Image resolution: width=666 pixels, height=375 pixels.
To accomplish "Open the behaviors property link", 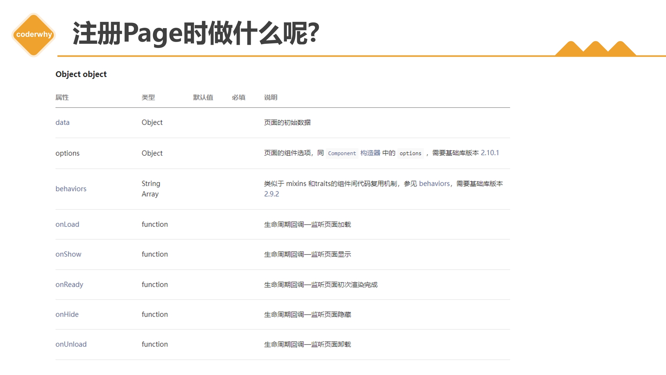I will pyautogui.click(x=71, y=189).
